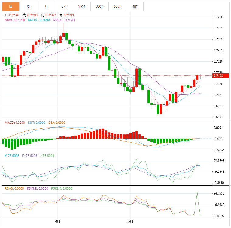Switch to the 月 monthly tab

coord(46,6)
